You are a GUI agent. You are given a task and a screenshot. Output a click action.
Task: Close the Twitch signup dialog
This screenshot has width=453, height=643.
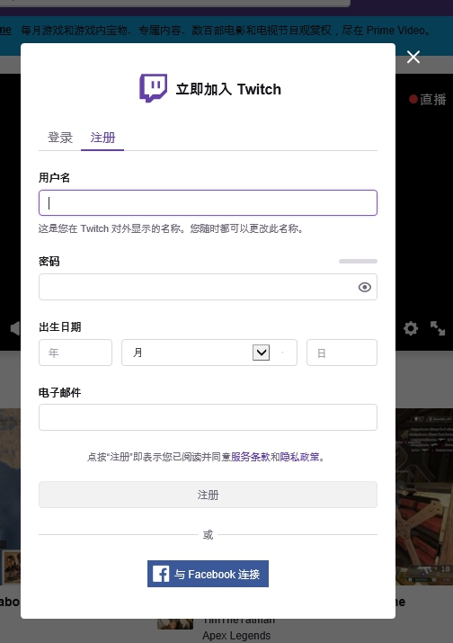[413, 57]
